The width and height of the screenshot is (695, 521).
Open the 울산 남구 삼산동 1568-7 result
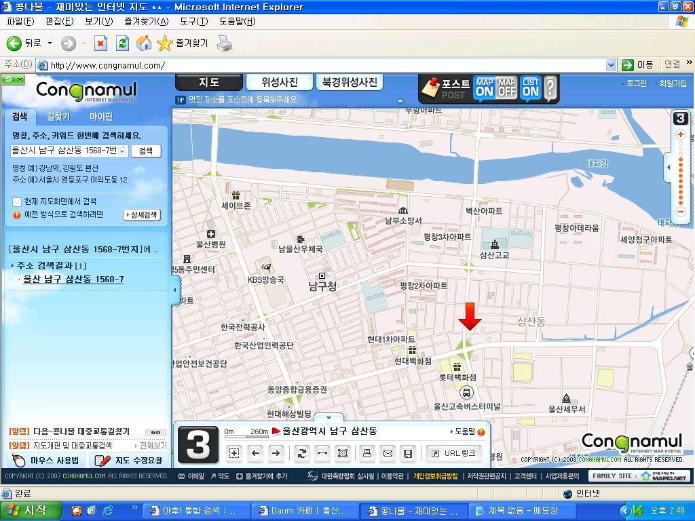click(x=73, y=279)
